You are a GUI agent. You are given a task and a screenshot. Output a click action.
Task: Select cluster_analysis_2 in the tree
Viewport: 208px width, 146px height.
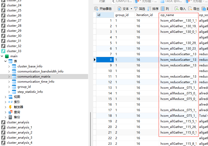pyautogui.click(x=20, y=133)
